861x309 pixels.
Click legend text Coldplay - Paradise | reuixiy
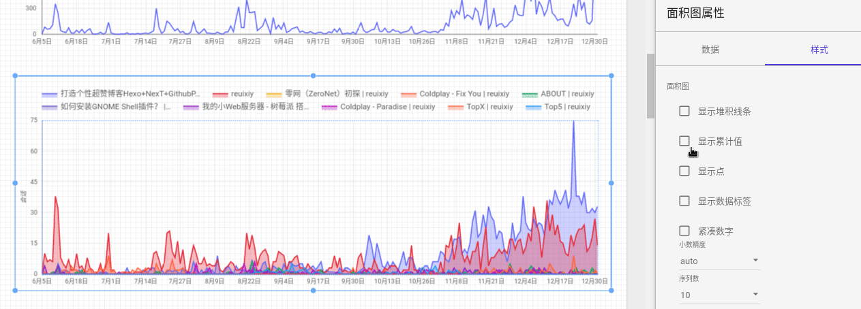click(387, 107)
